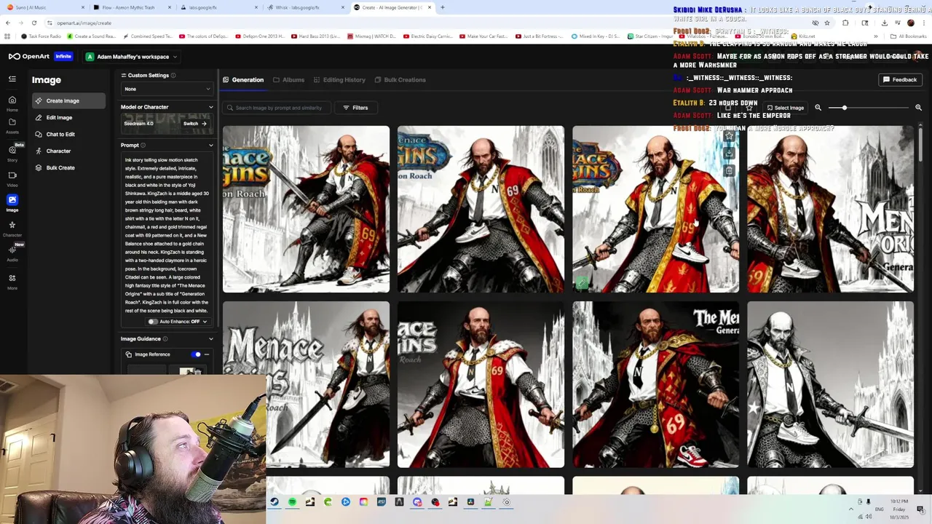The width and height of the screenshot is (932, 524).
Task: Switch to the Albums tab
Action: click(x=288, y=80)
